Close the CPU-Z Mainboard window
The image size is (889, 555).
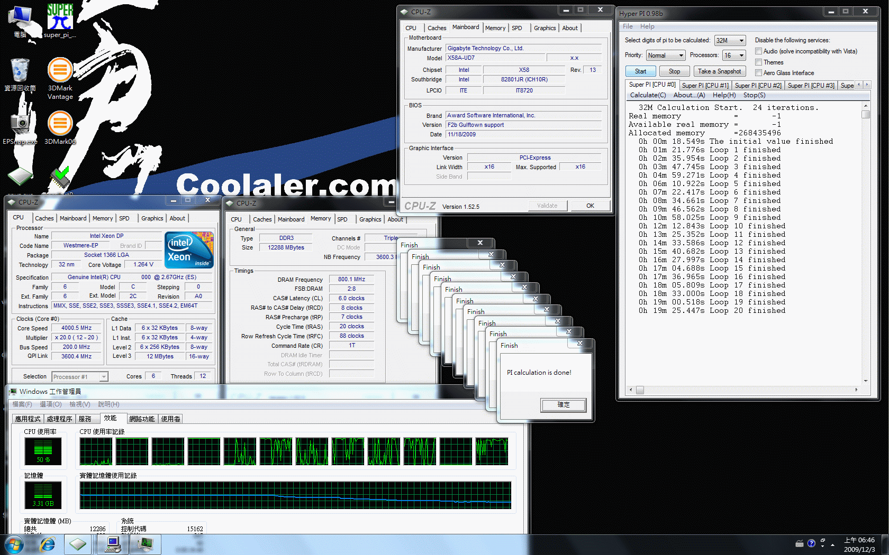[600, 10]
